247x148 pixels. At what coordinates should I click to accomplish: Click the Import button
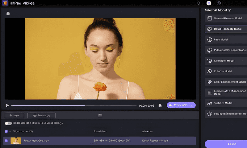point(15,115)
